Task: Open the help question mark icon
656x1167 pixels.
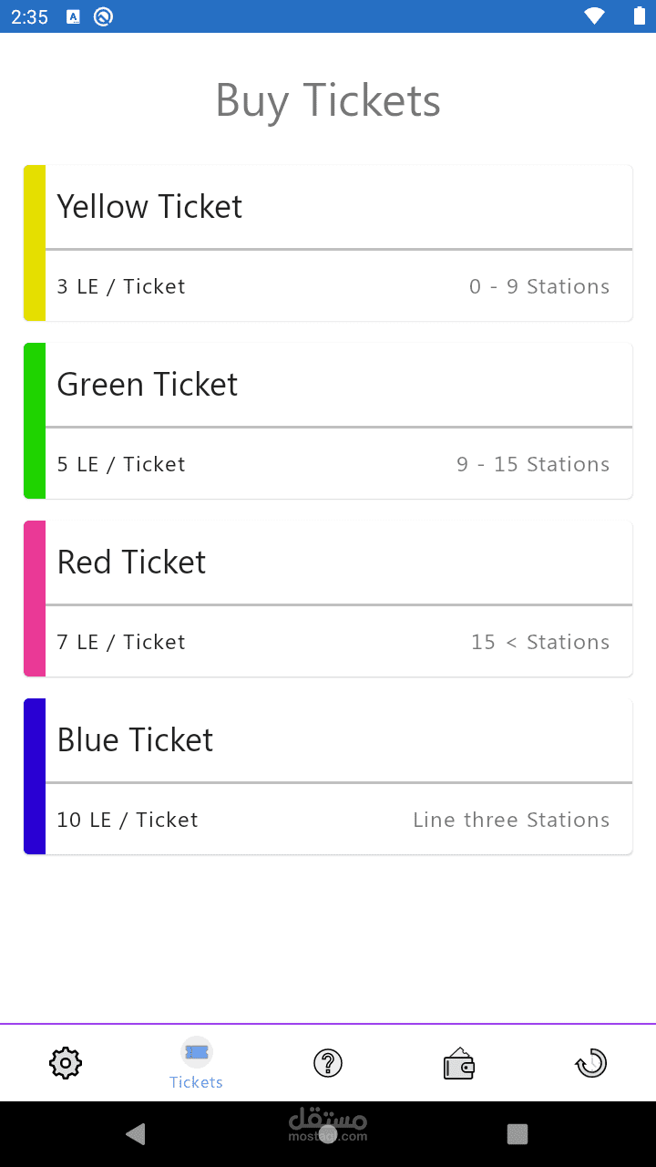Action: coord(328,1063)
